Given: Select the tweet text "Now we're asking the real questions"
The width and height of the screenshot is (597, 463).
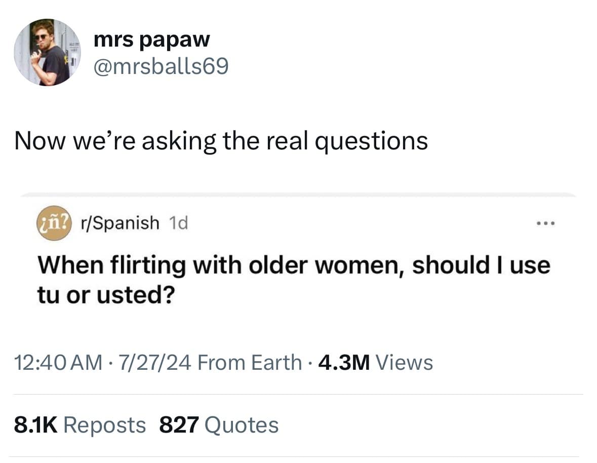Looking at the screenshot, I should click(x=221, y=140).
